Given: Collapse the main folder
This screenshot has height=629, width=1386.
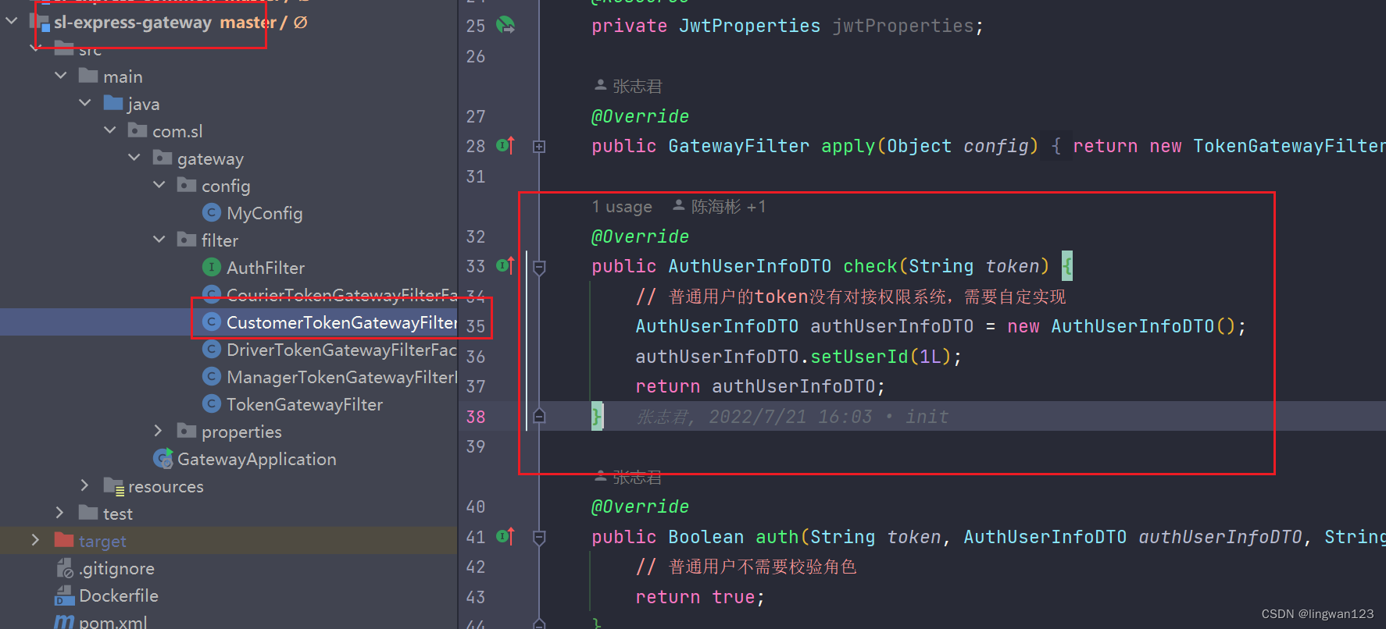Looking at the screenshot, I should (61, 76).
